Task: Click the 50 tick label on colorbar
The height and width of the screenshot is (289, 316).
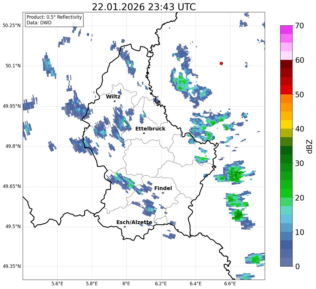Action: 299,95
